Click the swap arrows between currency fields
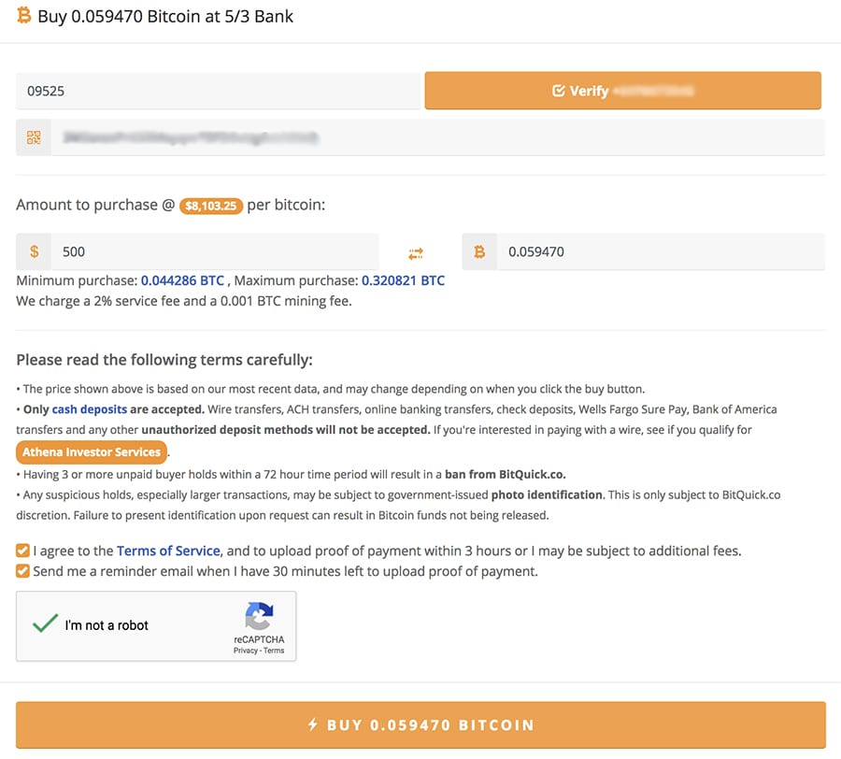The height and width of the screenshot is (759, 841). click(x=416, y=253)
